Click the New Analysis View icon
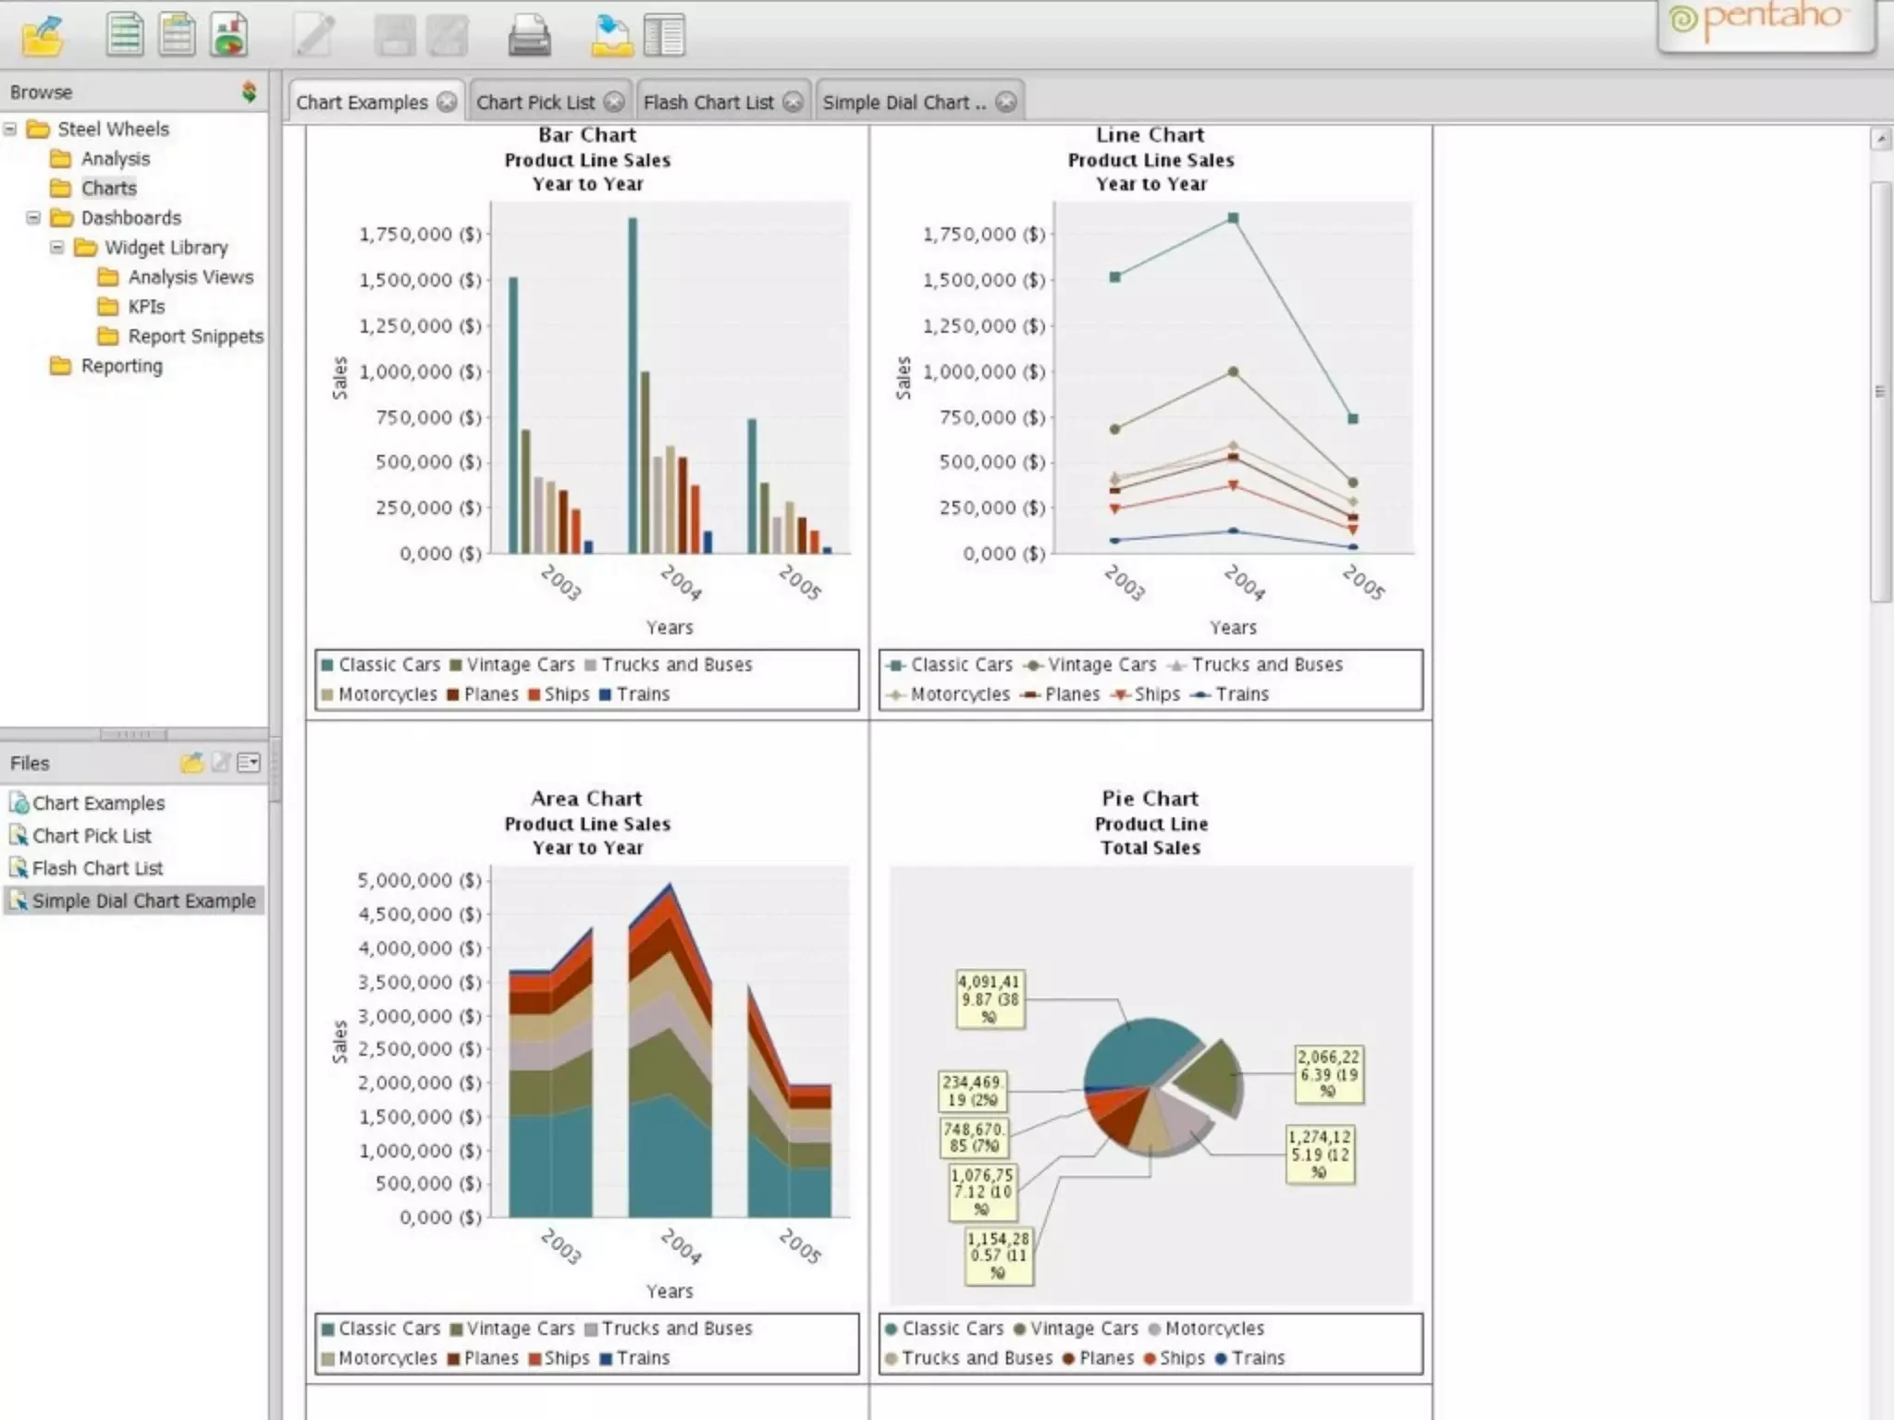Image resolution: width=1894 pixels, height=1420 pixels. point(177,35)
